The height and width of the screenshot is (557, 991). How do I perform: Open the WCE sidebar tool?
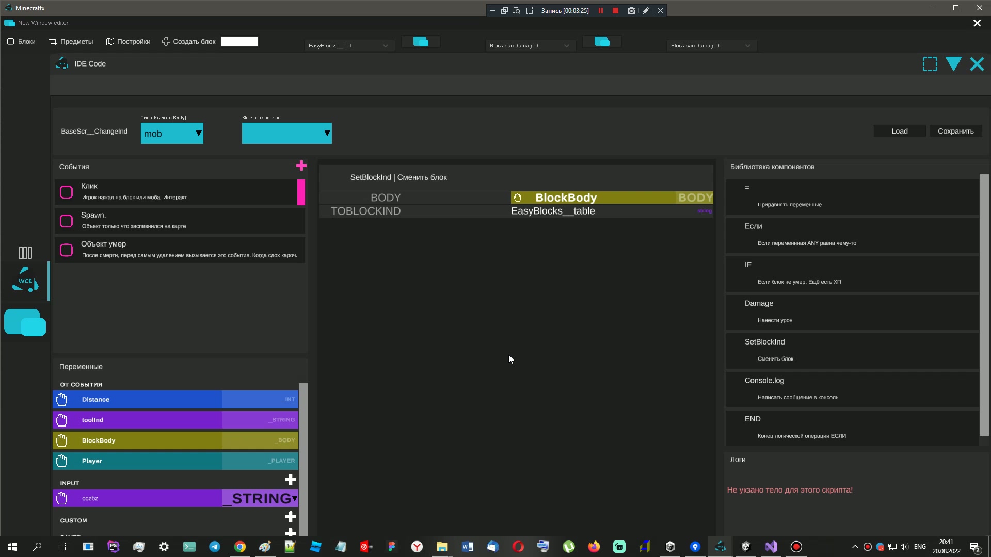(25, 280)
